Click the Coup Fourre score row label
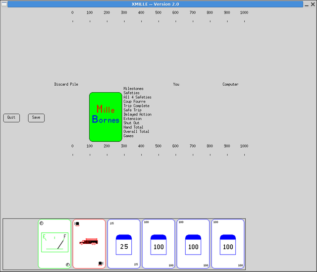Image resolution: width=317 pixels, height=272 pixels. (134, 102)
